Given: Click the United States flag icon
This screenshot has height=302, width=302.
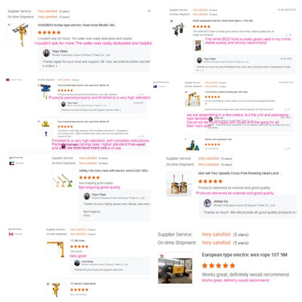Looking at the screenshot, I should click(8, 80).
